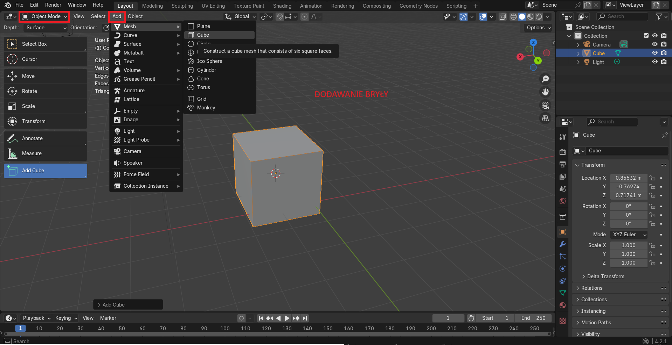Click the pin icon in Properties header
The width and height of the screenshot is (672, 345).
click(x=665, y=135)
